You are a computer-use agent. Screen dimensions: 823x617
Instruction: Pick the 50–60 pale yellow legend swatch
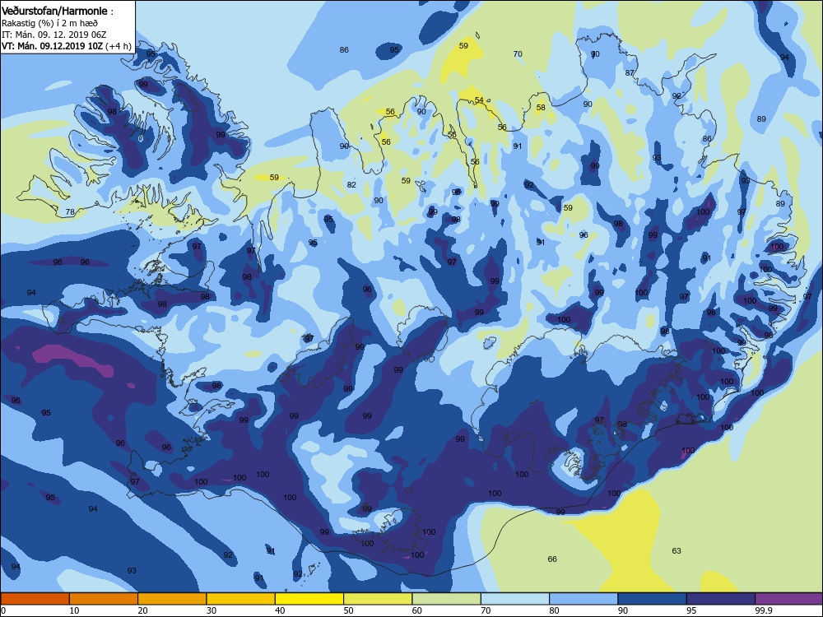click(x=378, y=599)
